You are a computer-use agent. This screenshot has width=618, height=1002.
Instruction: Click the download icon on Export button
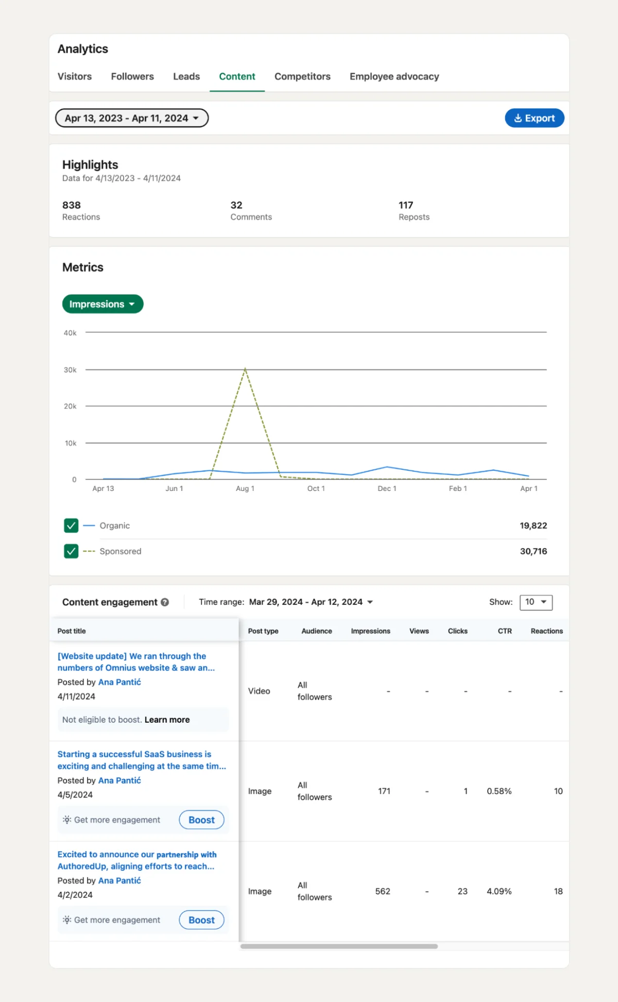click(x=518, y=118)
